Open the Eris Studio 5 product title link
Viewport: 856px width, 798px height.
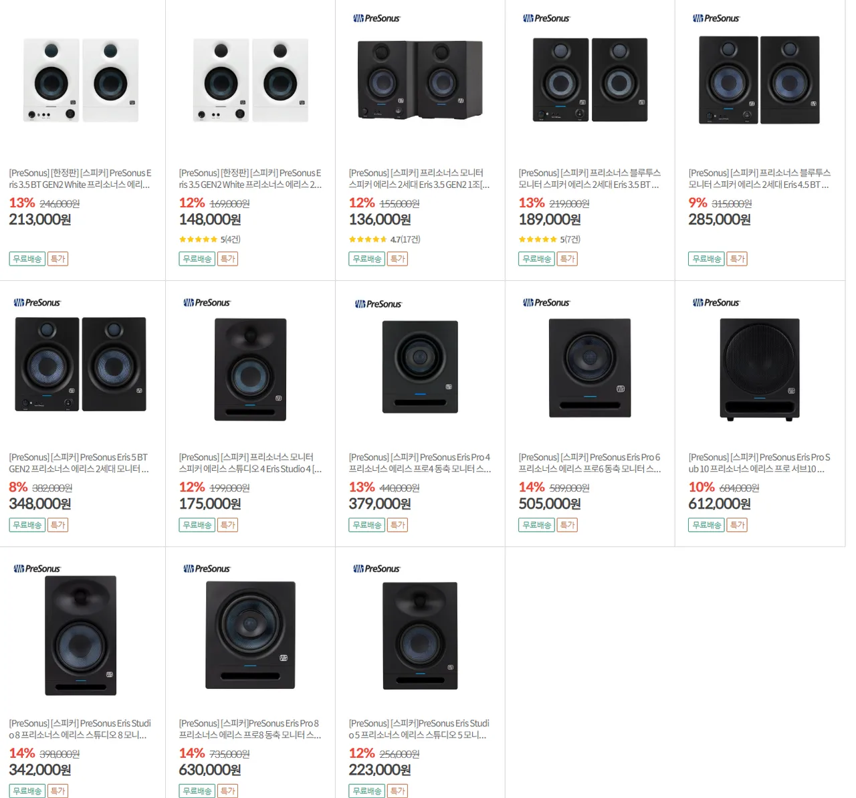click(419, 729)
